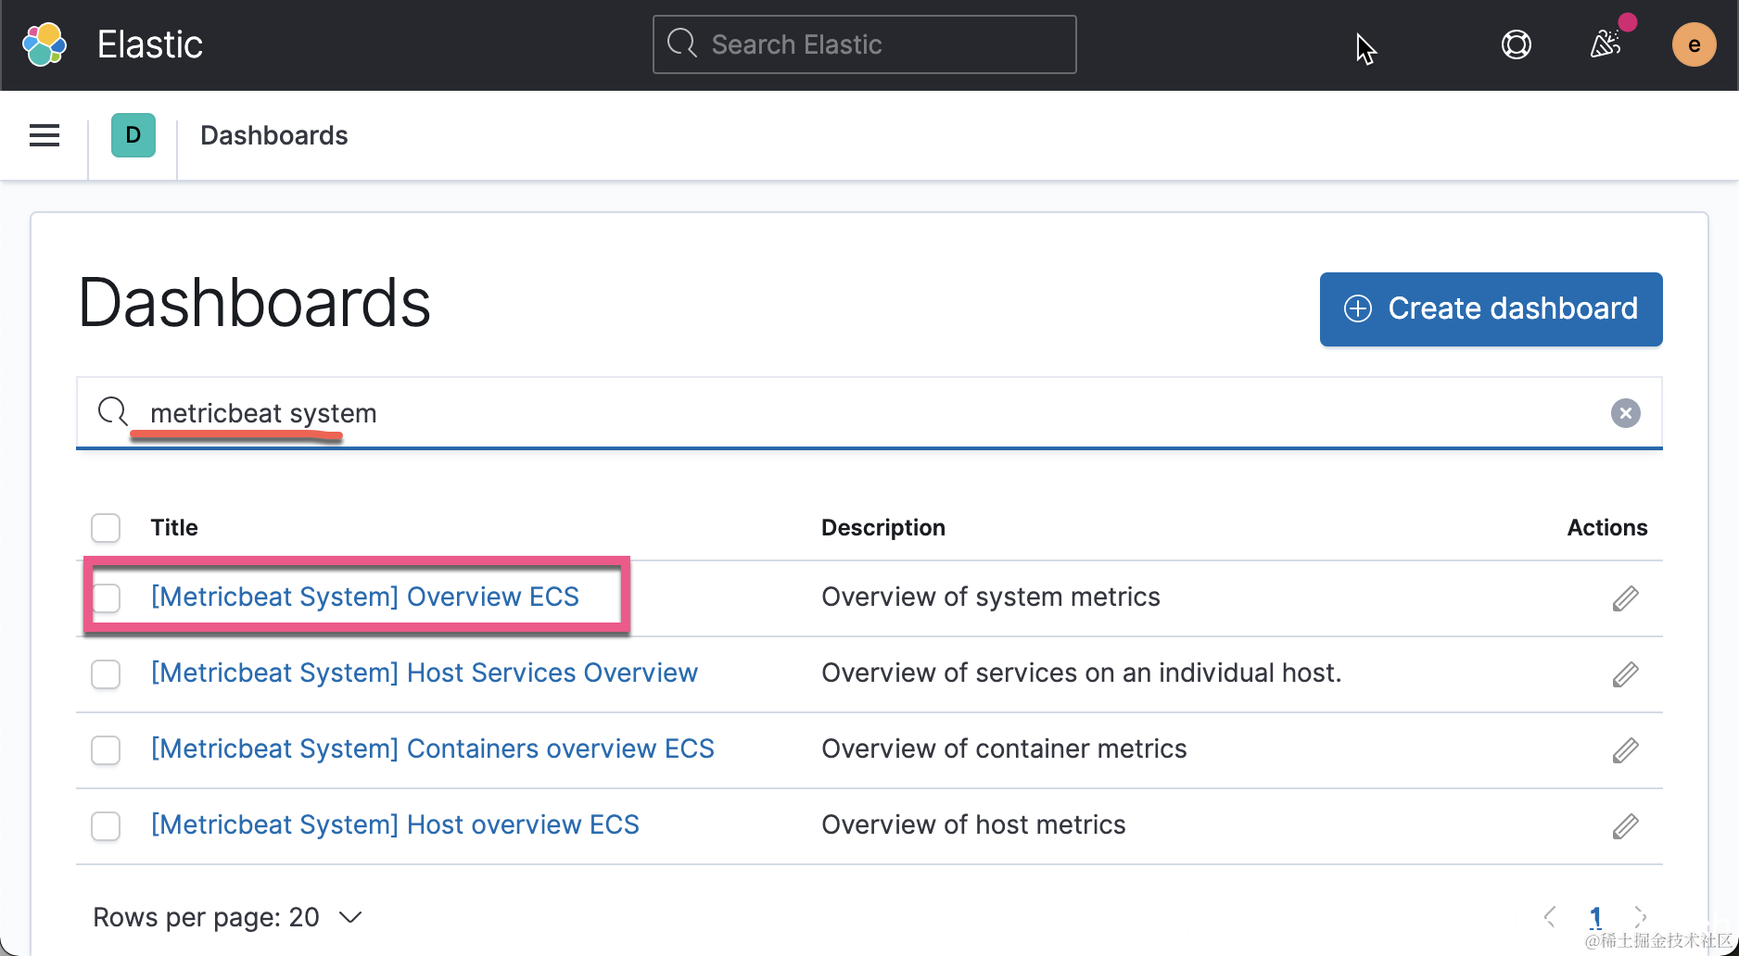Viewport: 1739px width, 956px height.
Task: Open the help menu lifebuoy icon
Action: coord(1516,44)
